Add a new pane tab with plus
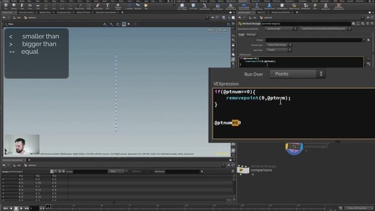 pos(122,12)
